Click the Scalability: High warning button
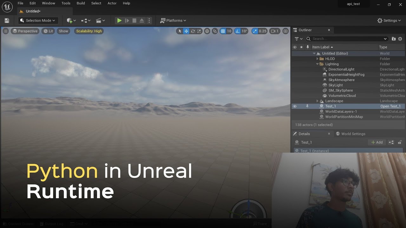 [x=89, y=31]
